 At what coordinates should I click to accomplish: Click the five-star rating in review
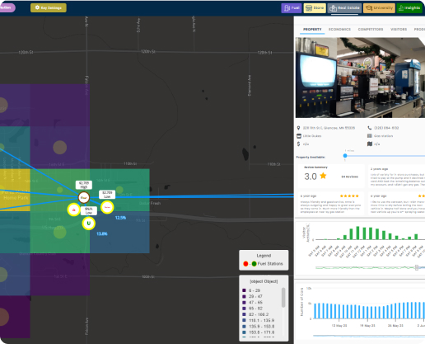pos(349,196)
